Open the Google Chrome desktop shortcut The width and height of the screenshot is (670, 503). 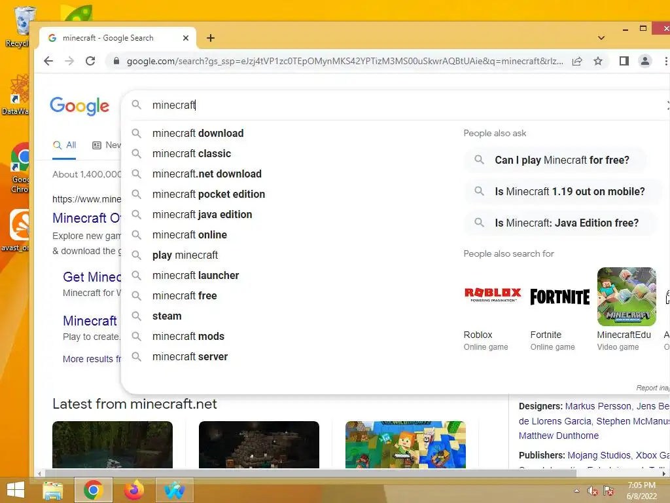[20, 168]
